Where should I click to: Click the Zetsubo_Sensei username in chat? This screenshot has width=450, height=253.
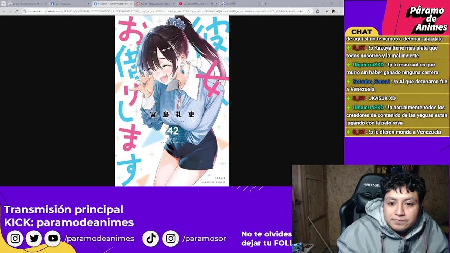coord(371,82)
